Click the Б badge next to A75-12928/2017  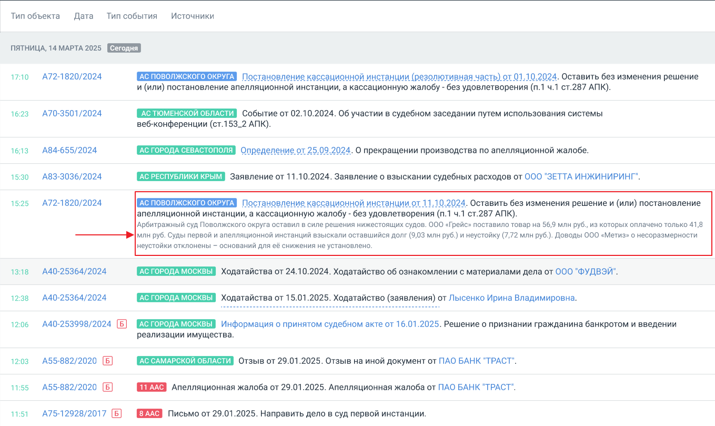pos(117,413)
